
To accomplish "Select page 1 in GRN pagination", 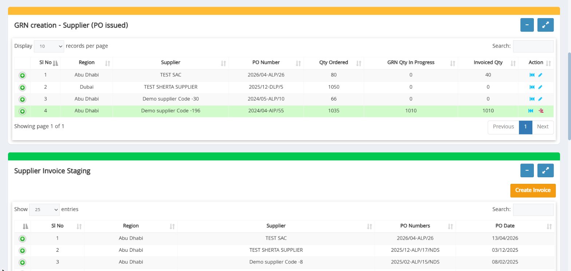I will (x=525, y=127).
